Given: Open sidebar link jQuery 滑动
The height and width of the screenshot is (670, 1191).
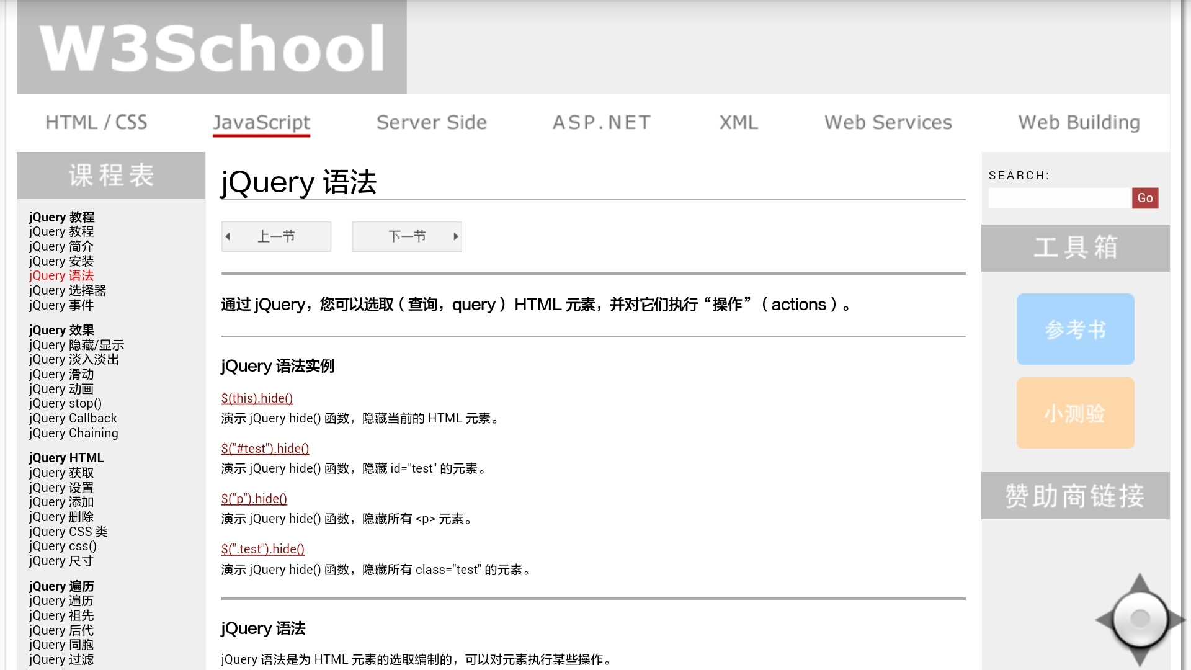Looking at the screenshot, I should coord(61,374).
